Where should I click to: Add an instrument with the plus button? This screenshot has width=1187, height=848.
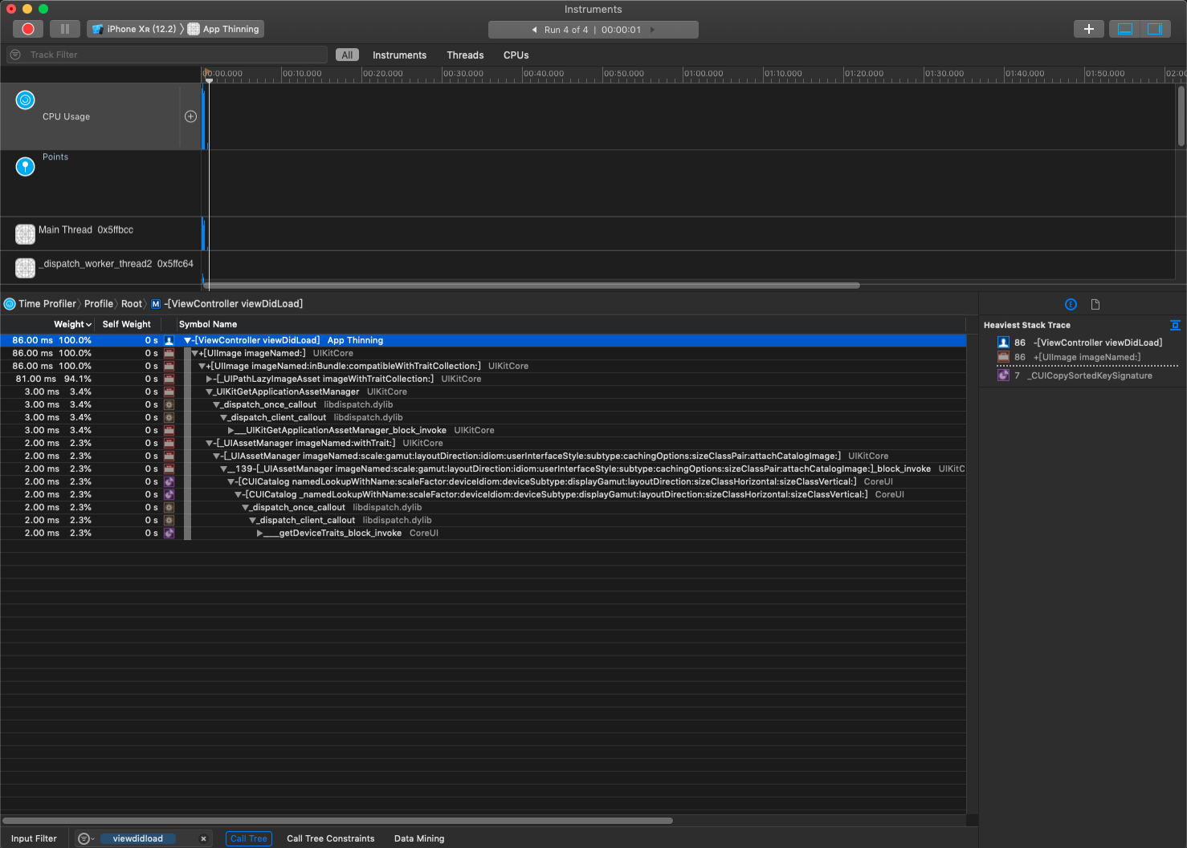pyautogui.click(x=1089, y=29)
